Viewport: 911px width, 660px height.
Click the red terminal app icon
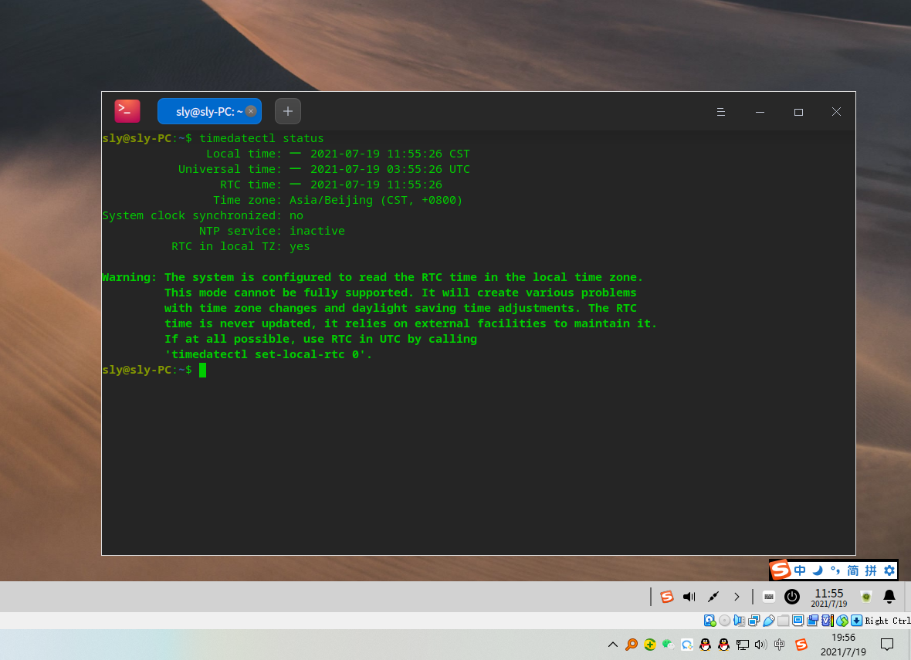click(127, 111)
